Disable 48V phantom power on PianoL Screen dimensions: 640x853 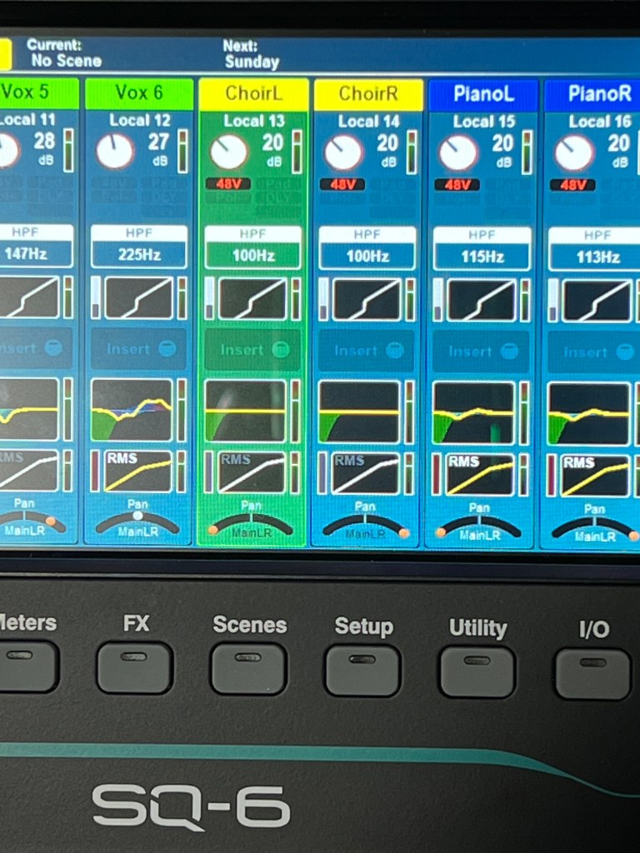(457, 184)
